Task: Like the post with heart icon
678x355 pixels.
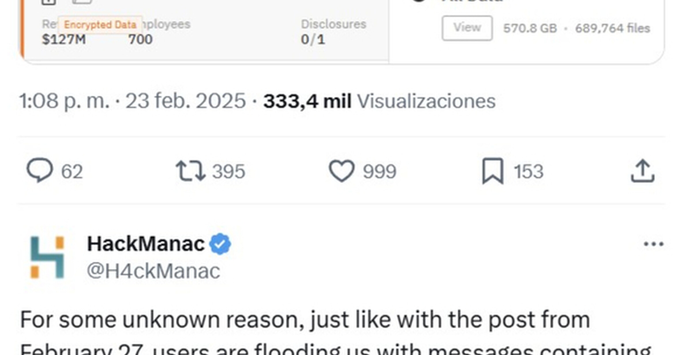Action: tap(342, 171)
